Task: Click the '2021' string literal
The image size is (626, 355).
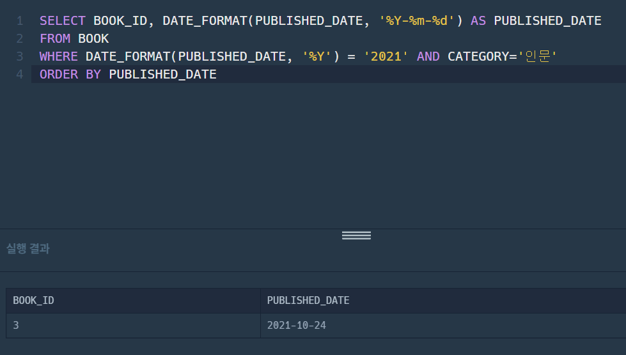Action: (386, 57)
